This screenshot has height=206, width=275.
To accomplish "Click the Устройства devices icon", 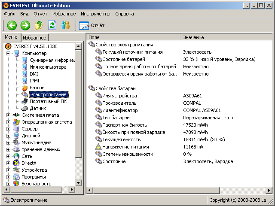I will pos(16,170).
